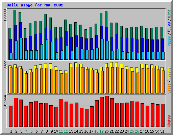Click the 3822 visits axis value
Screen dimensions: 173x135
coord(5,65)
